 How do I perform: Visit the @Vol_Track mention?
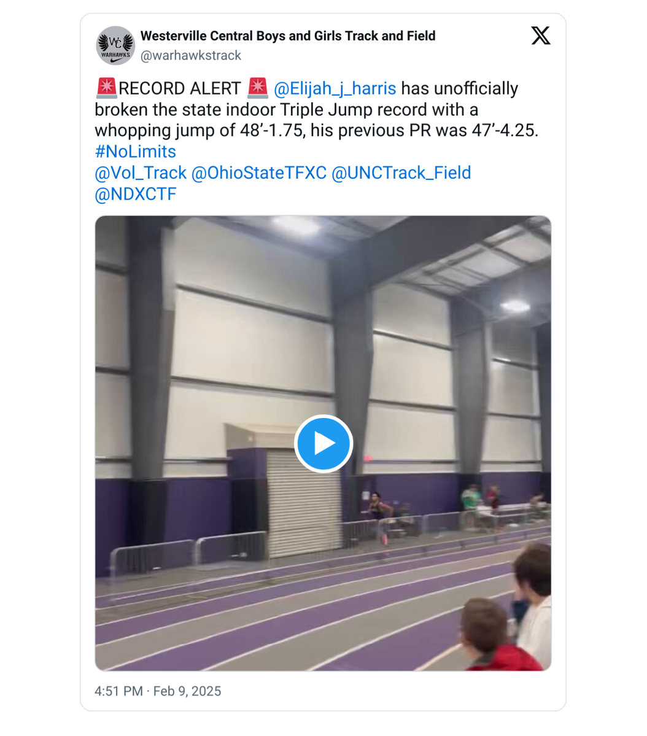pos(141,172)
